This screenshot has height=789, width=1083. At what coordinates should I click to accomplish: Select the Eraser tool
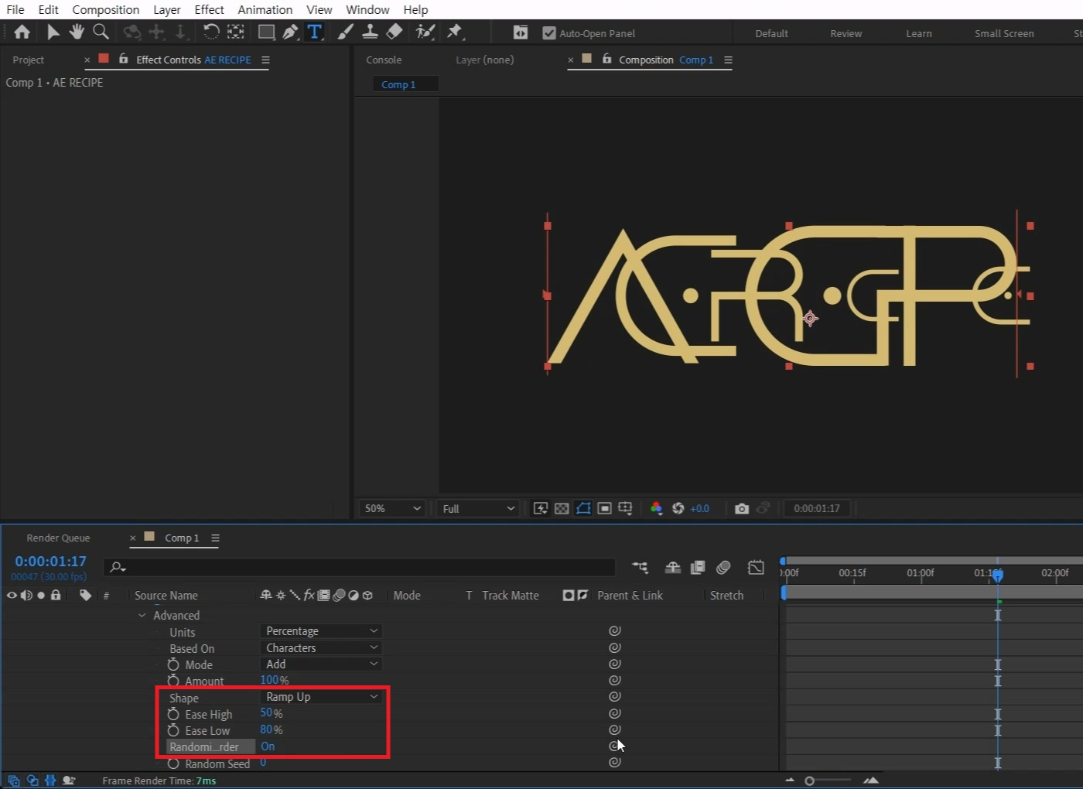point(395,32)
